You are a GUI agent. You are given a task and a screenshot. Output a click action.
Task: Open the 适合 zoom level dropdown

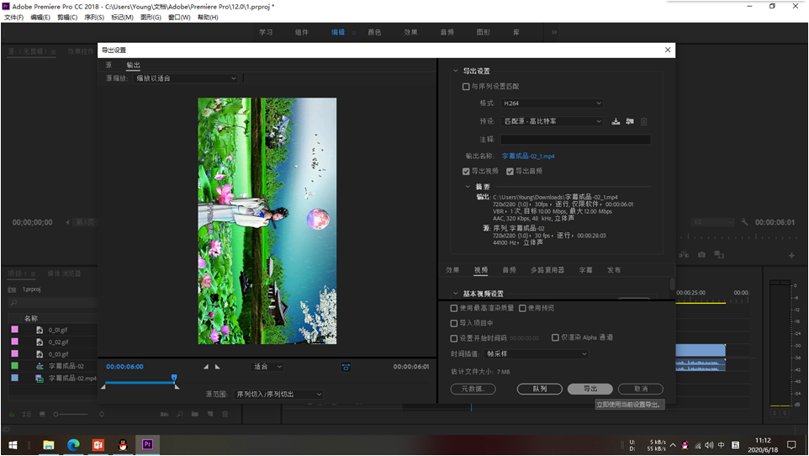[267, 367]
